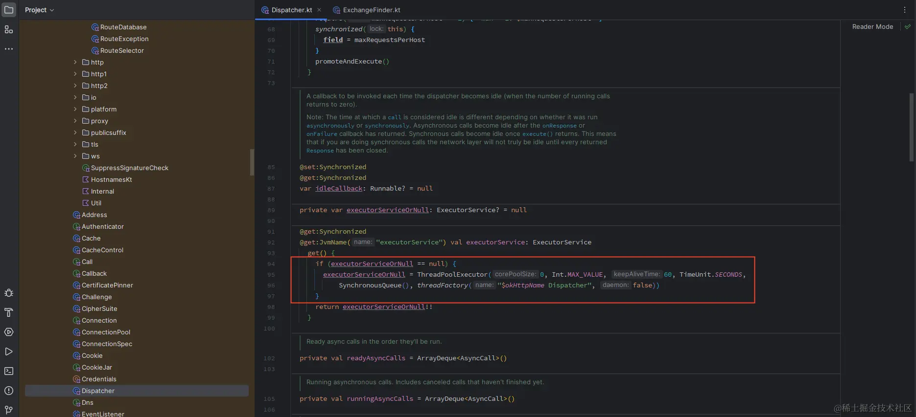Click the class icon beside CipherSuite
Image resolution: width=916 pixels, height=417 pixels.
pos(76,309)
